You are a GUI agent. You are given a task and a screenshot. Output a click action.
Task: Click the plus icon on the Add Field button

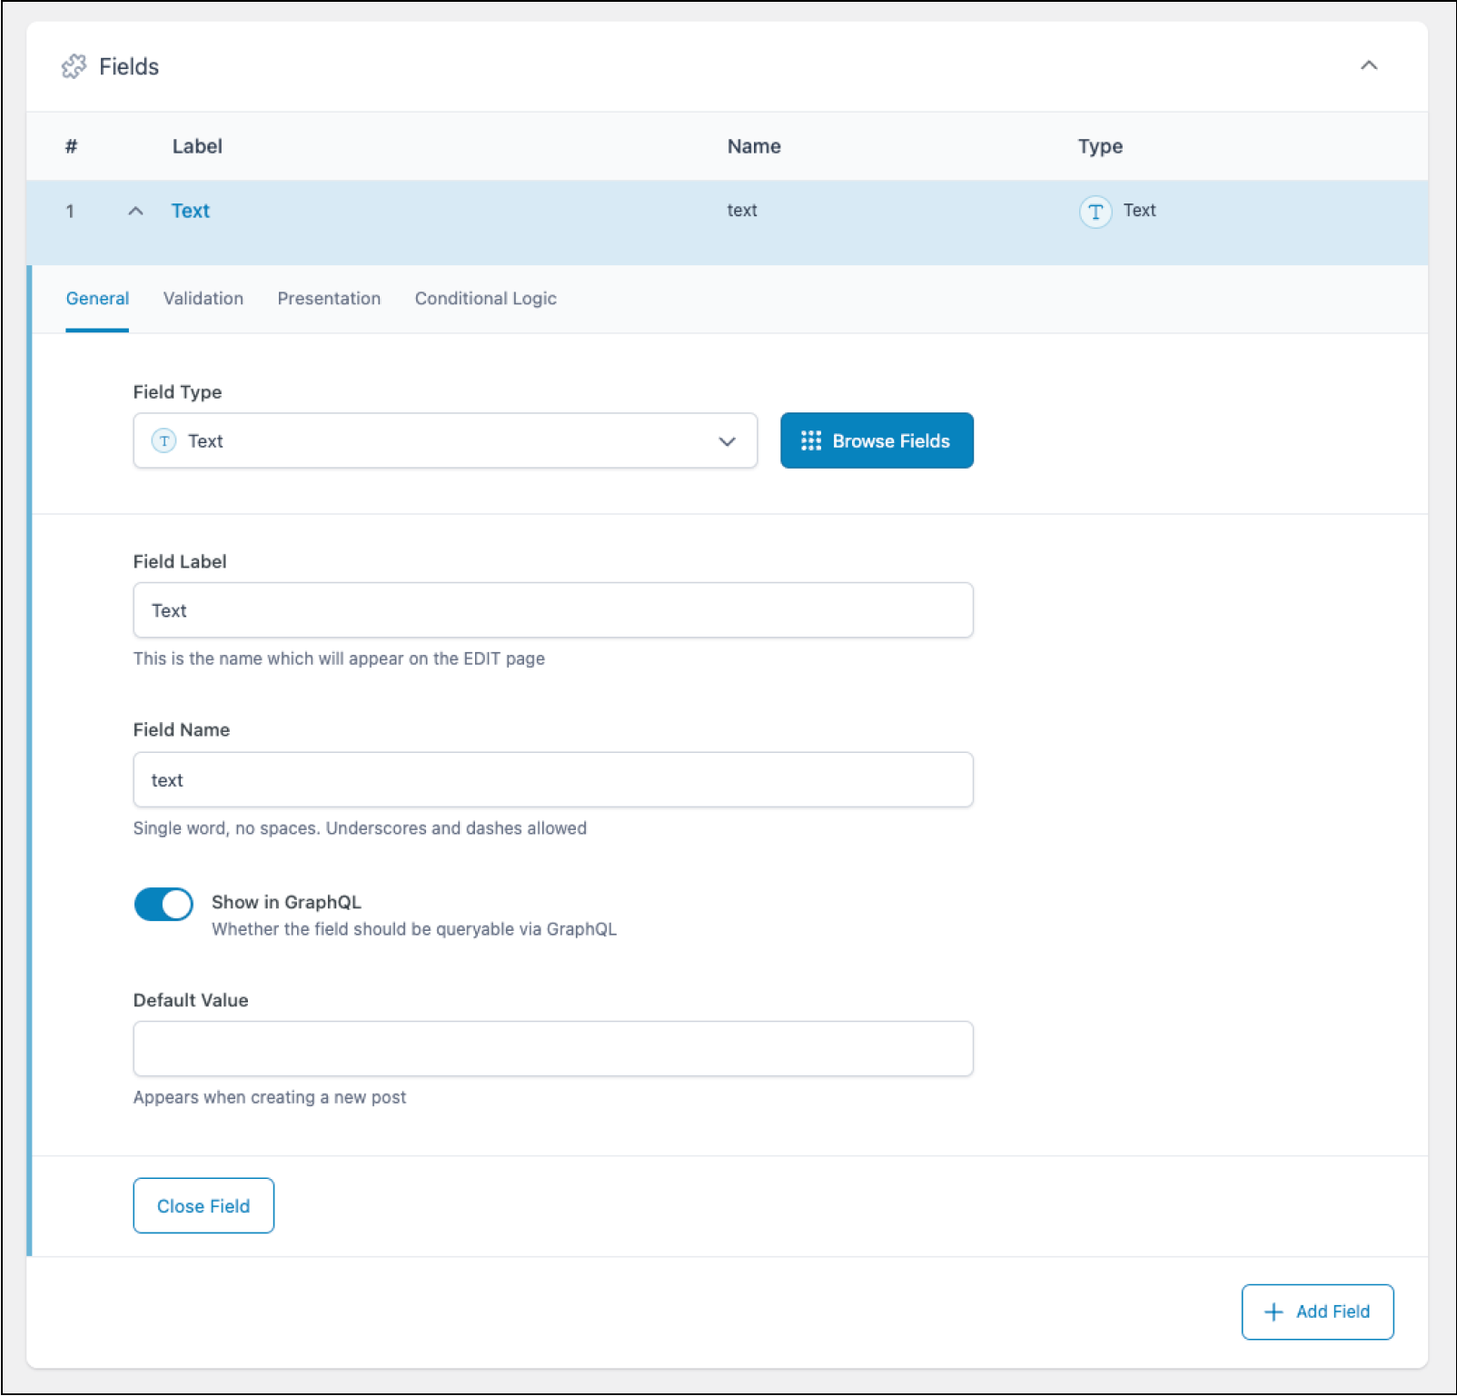pos(1273,1312)
